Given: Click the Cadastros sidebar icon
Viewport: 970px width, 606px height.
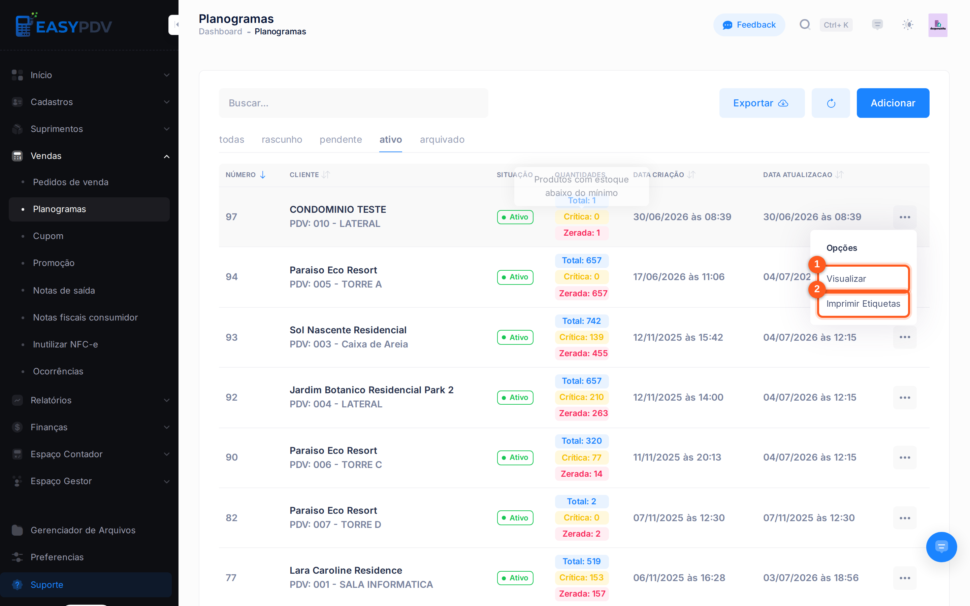Looking at the screenshot, I should pyautogui.click(x=17, y=102).
